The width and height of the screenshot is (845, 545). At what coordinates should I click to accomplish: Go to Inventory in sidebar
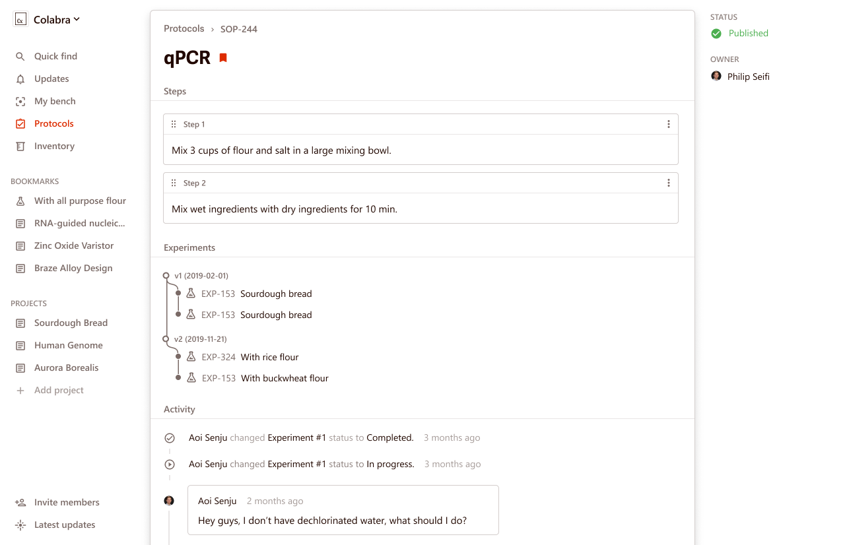tap(54, 146)
